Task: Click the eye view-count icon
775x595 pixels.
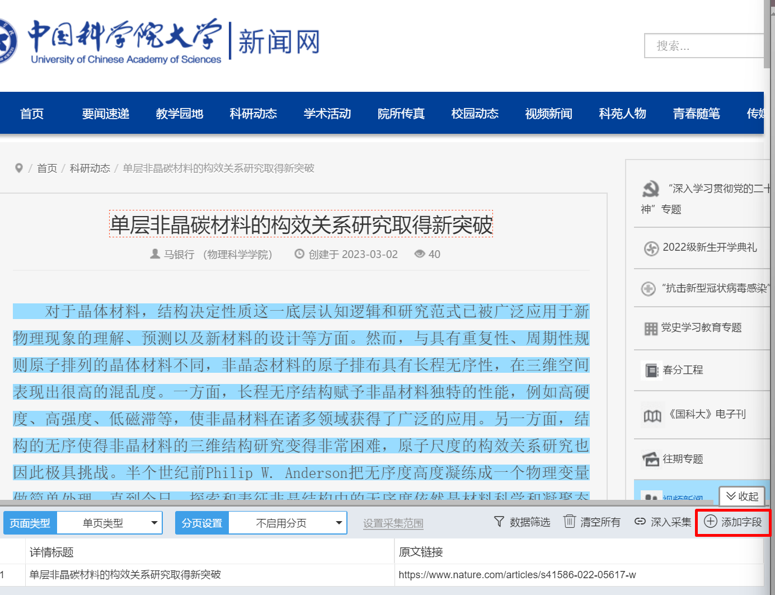Action: [420, 254]
